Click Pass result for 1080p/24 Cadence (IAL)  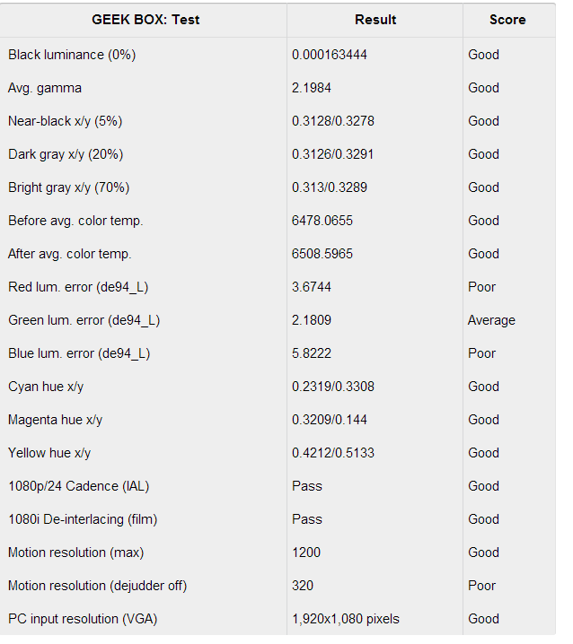307,486
